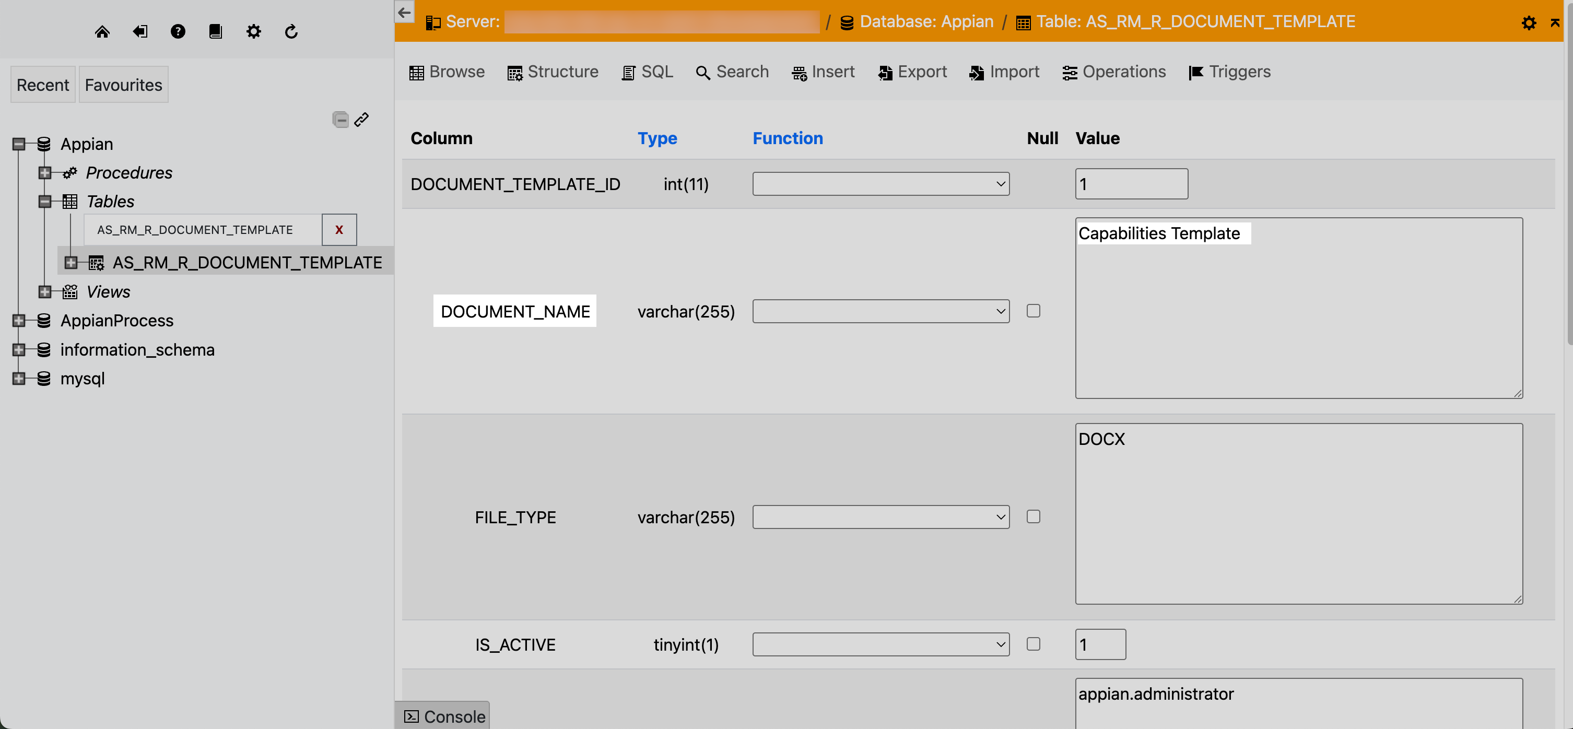The width and height of the screenshot is (1573, 729).
Task: Click the DOCUMENT_TEMPLATE_ID value field
Action: [x=1132, y=184]
